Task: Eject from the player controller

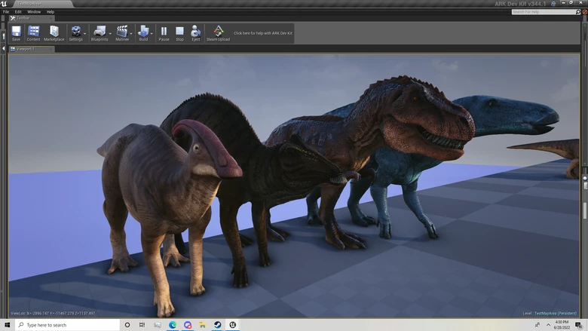Action: coord(195,32)
